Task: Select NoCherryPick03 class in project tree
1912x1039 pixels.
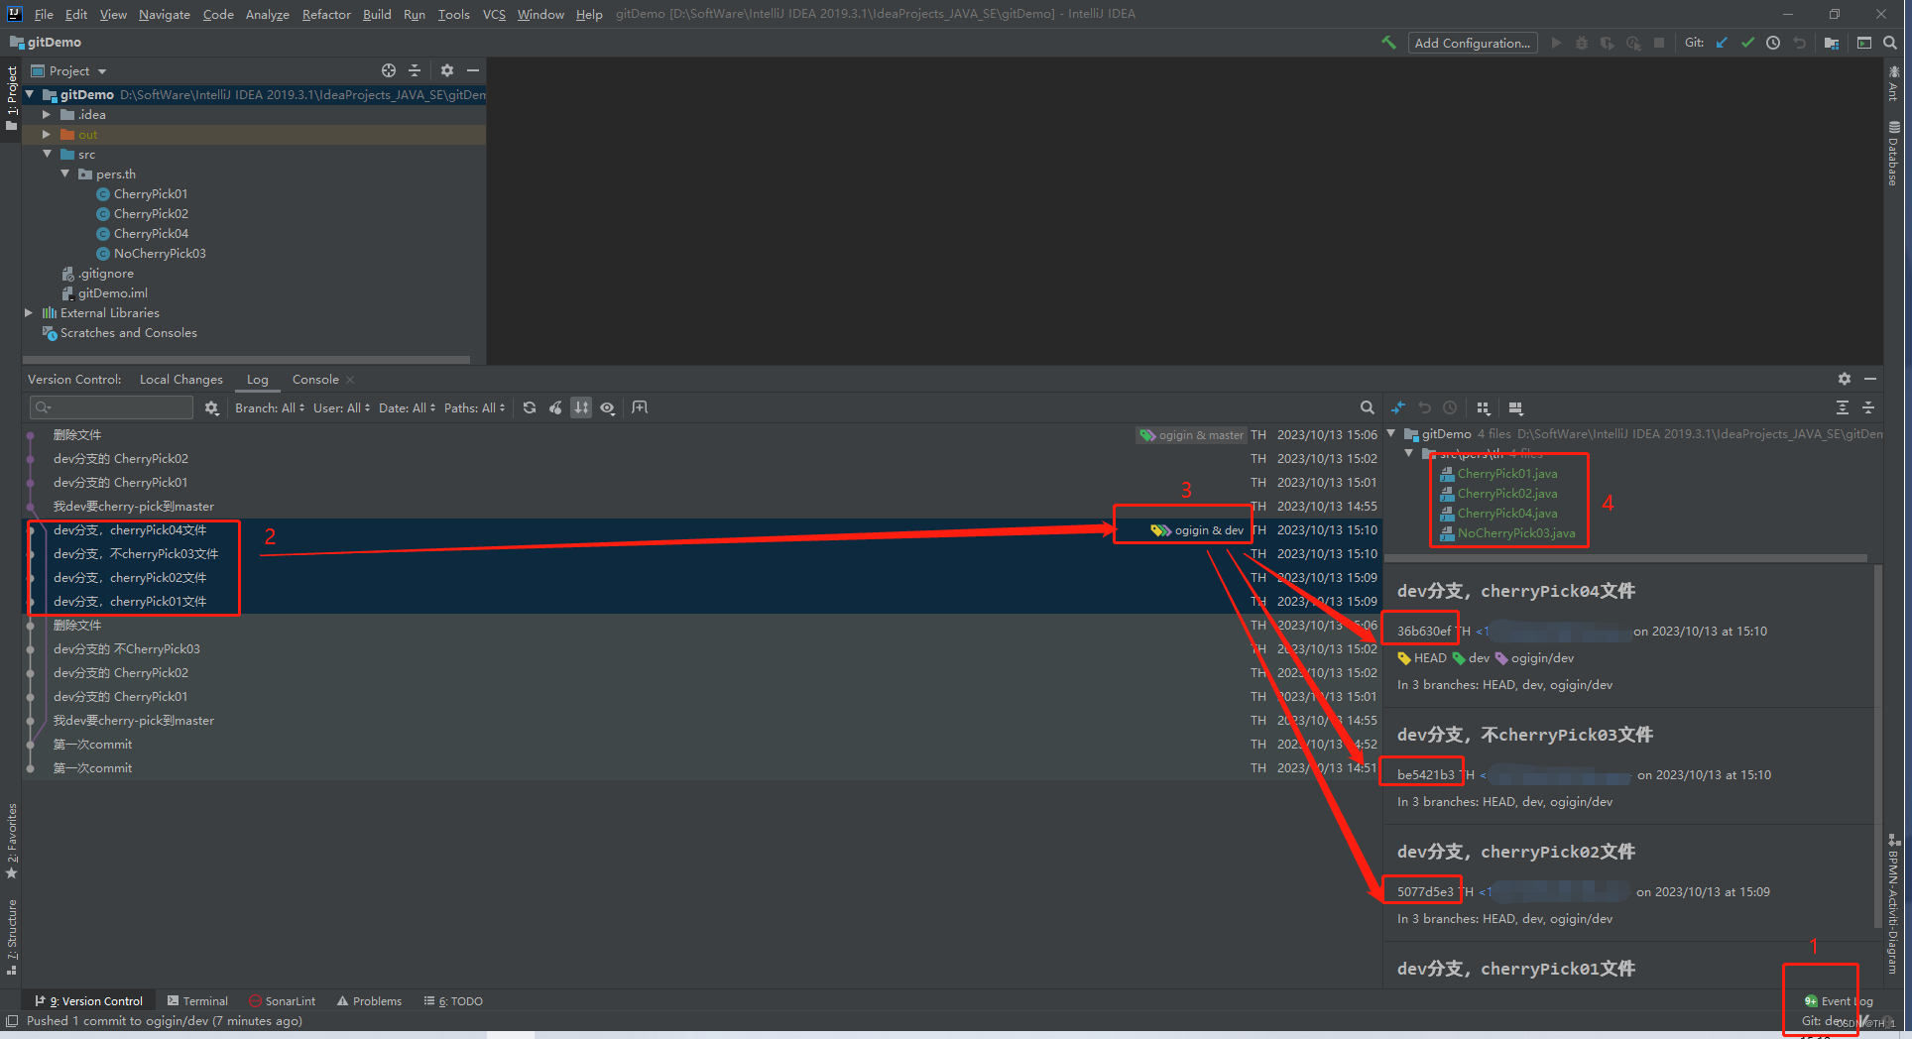Action: coord(160,254)
